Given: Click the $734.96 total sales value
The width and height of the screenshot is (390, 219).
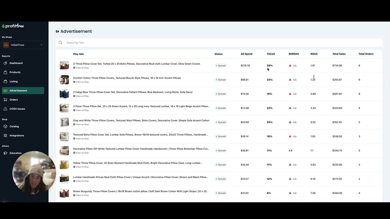Looking at the screenshot, I should 337,66.
